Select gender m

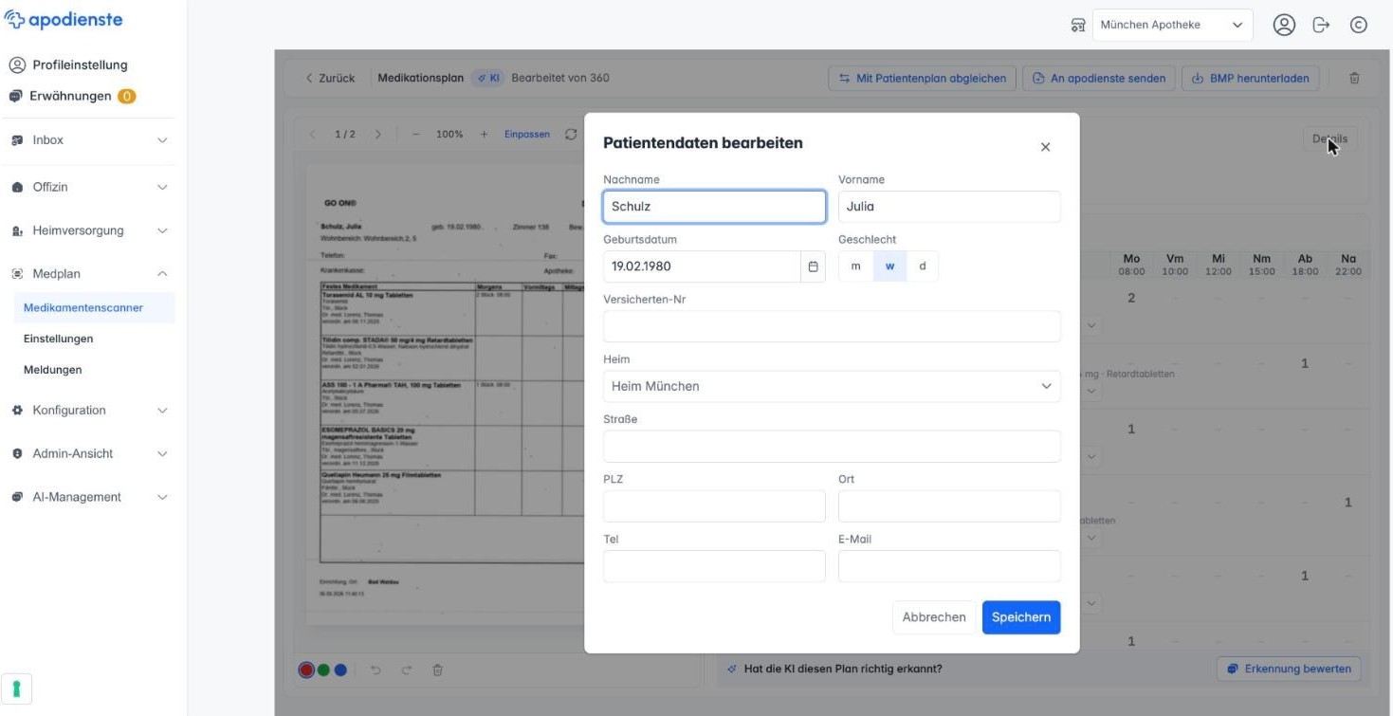point(855,266)
